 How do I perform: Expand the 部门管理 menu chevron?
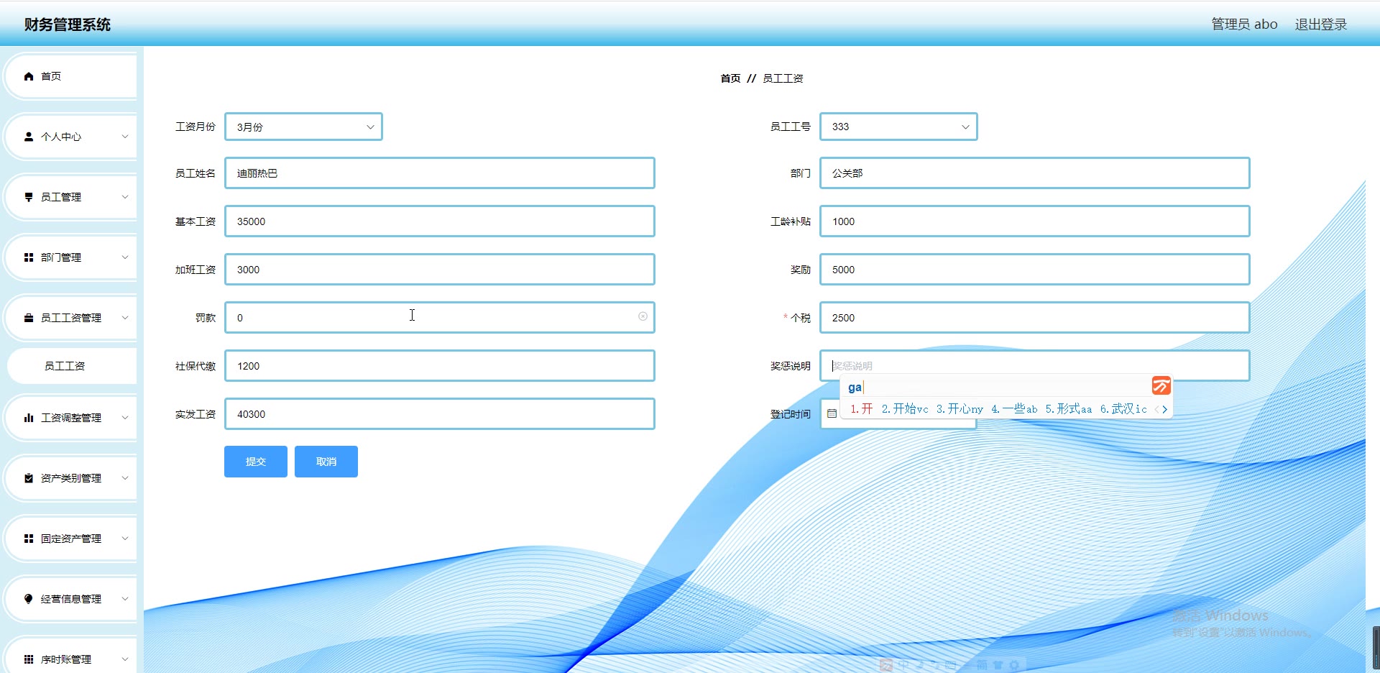(125, 257)
